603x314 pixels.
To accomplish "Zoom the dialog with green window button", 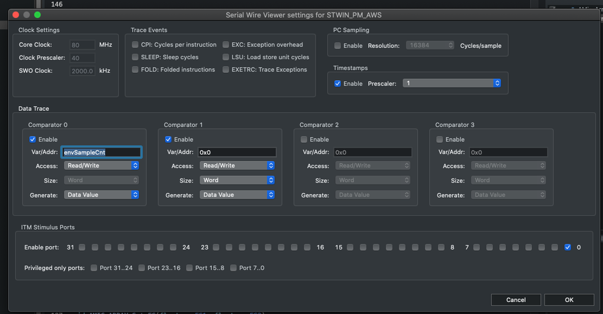I will (x=37, y=15).
